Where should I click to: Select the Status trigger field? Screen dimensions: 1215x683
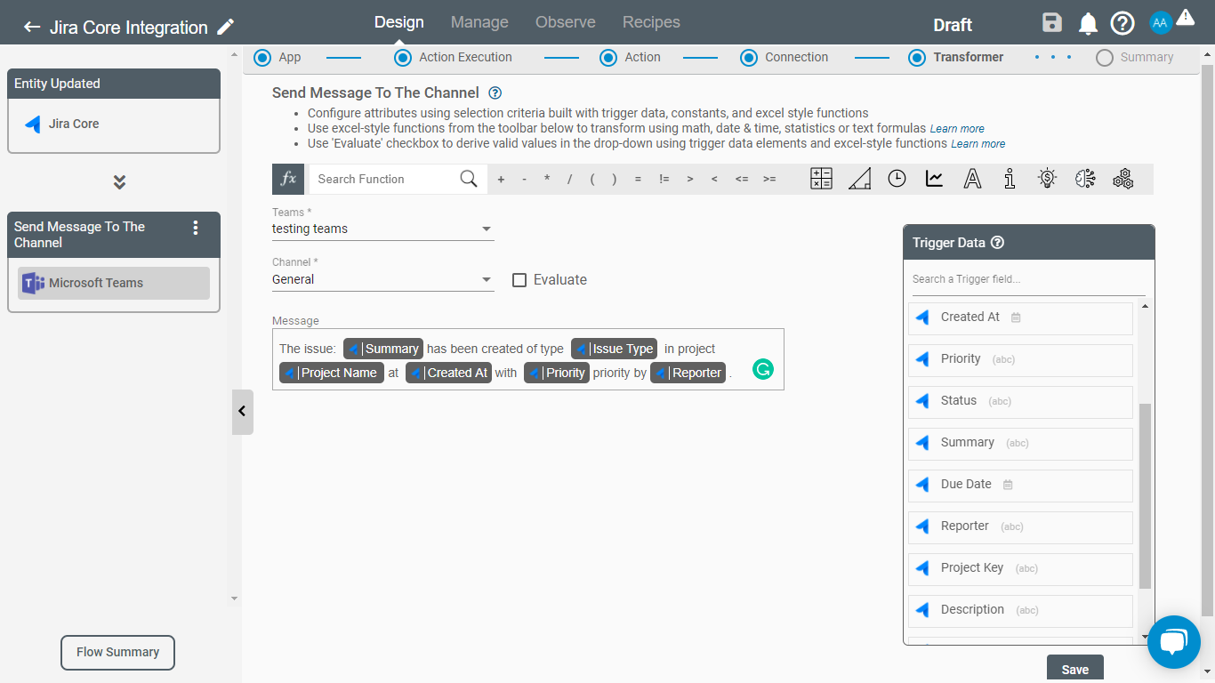pyautogui.click(x=1020, y=401)
